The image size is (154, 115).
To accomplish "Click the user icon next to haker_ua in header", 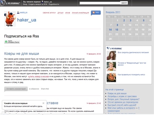I will click(42, 2).
